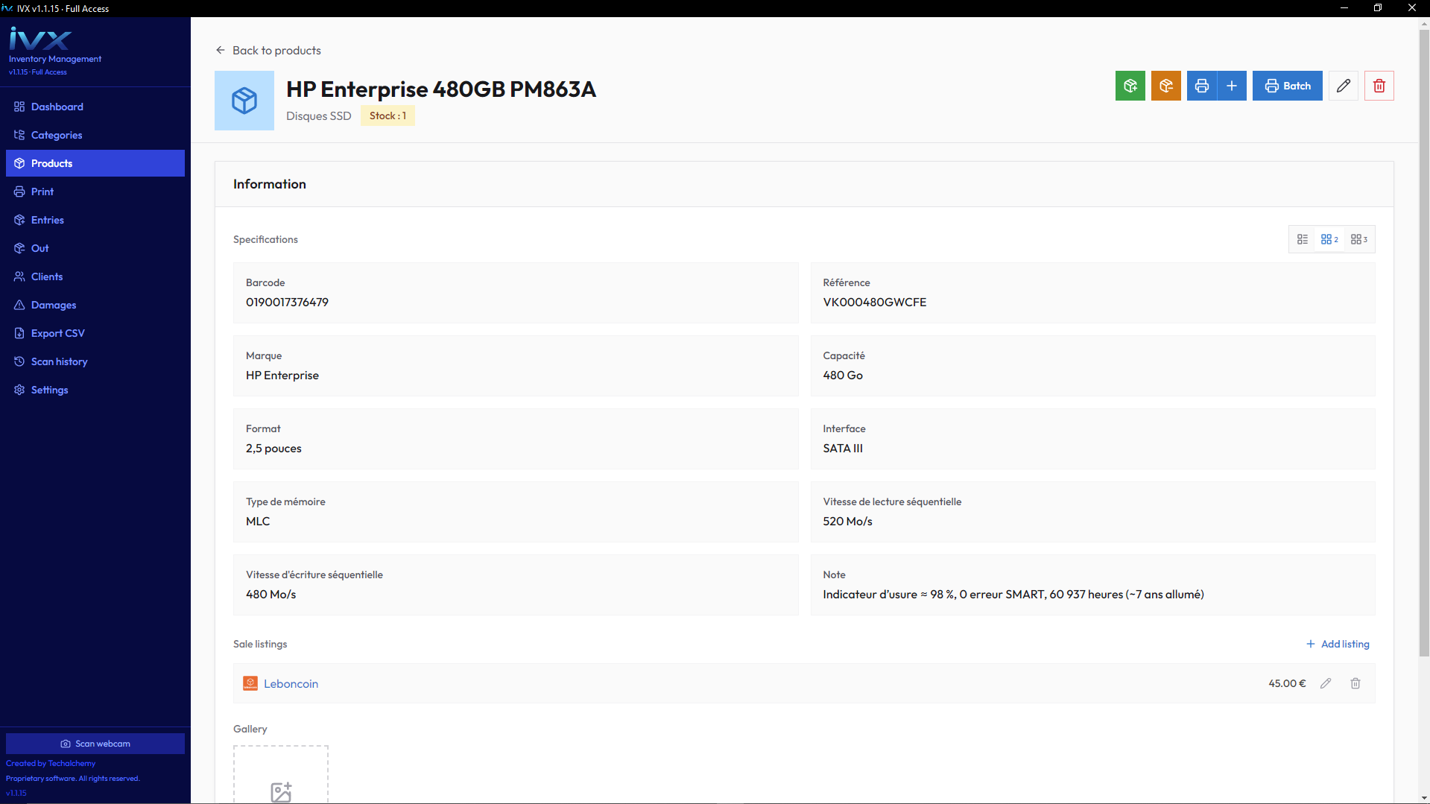
Task: Click the Damages warning triangle icon
Action: click(x=19, y=305)
